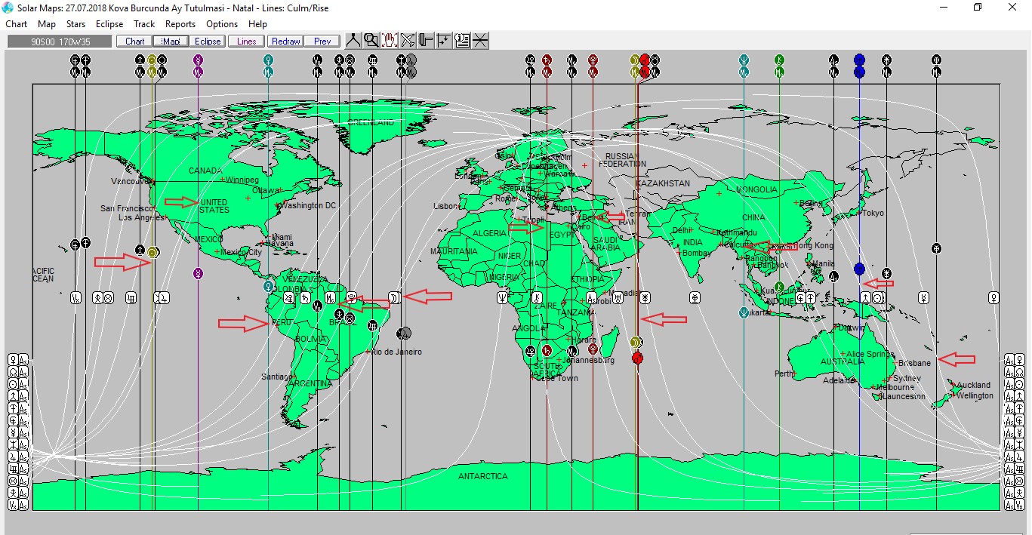Viewport: 1032px width, 535px height.
Task: Toggle the Lines display button
Action: [x=246, y=42]
